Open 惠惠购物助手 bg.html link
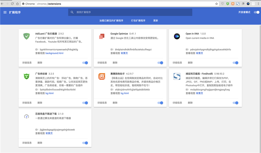 coord(125,93)
